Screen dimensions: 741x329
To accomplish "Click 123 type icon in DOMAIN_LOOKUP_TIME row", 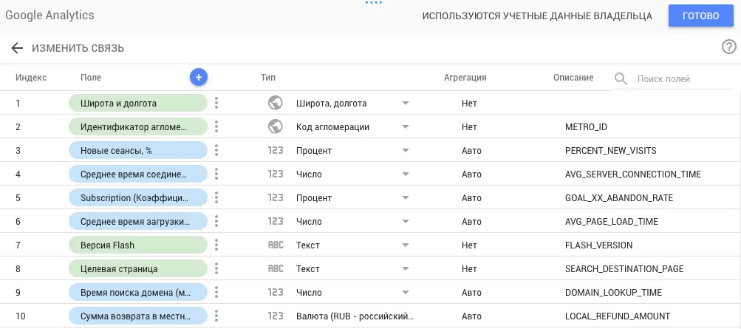I will (276, 292).
